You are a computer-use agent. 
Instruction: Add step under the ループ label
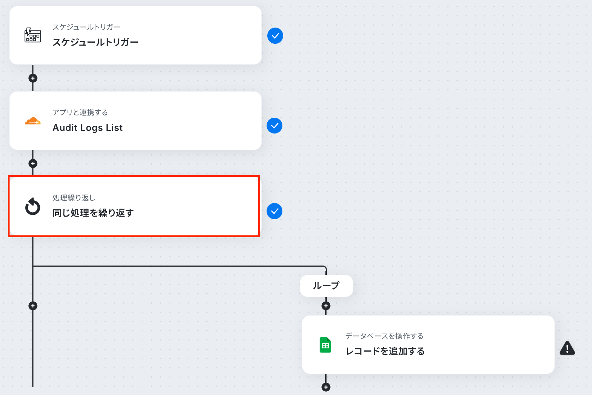point(326,306)
